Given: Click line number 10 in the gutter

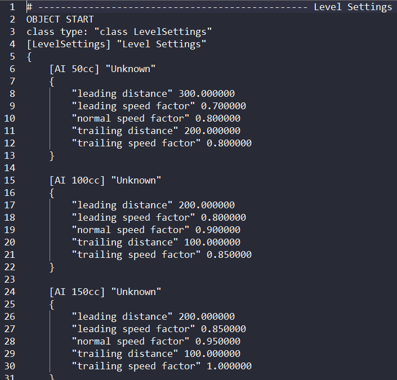Looking at the screenshot, I should tap(10, 119).
